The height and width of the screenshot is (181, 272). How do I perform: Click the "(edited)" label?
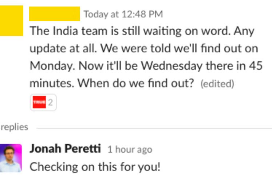pyautogui.click(x=217, y=84)
